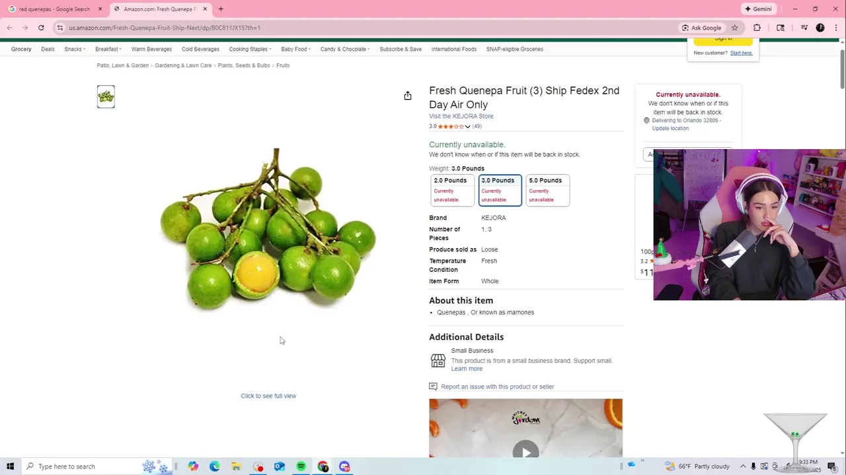Expand the Snacks menu in the grocery bar

click(x=75, y=49)
